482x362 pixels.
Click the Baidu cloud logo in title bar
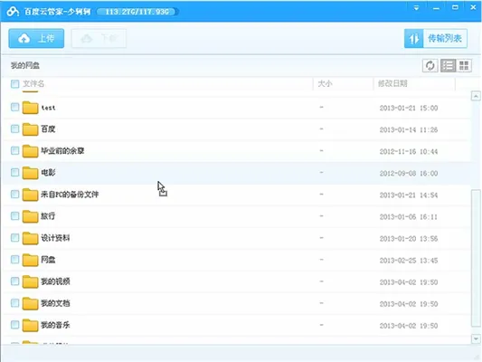tap(13, 12)
